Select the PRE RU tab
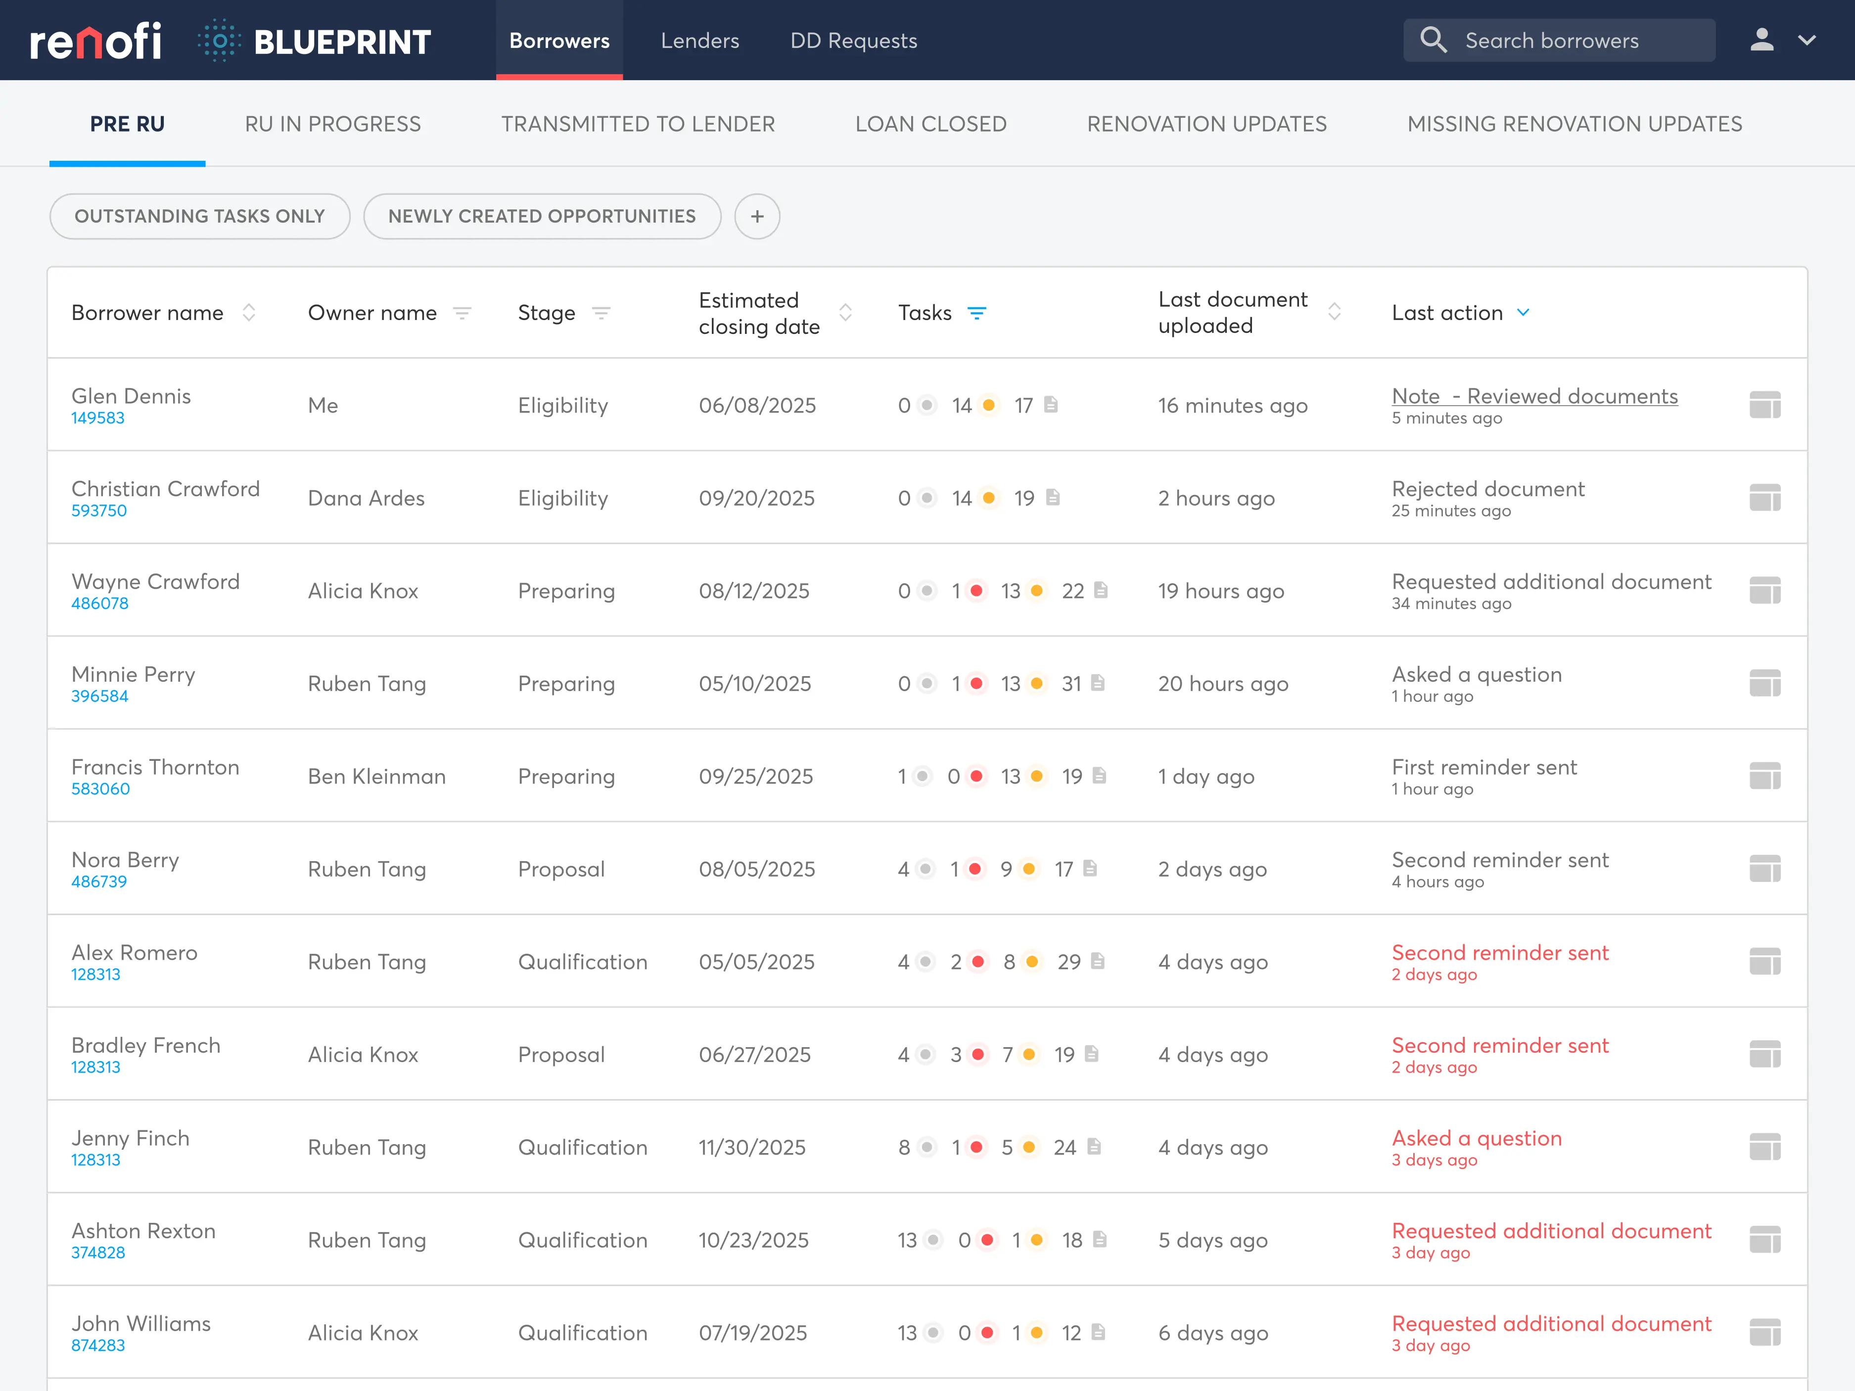 pyautogui.click(x=128, y=124)
